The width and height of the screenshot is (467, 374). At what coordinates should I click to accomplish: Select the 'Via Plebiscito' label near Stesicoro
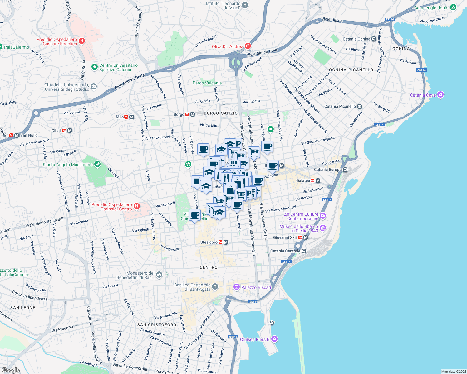[169, 247]
